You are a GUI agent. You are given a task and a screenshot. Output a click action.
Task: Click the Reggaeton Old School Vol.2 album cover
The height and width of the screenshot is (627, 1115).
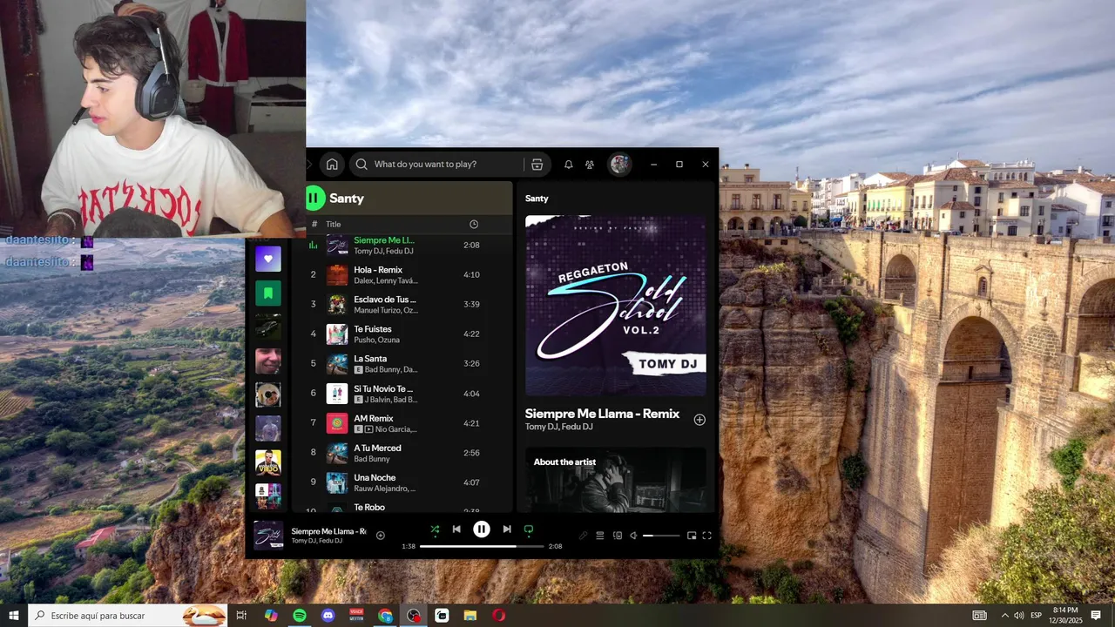click(x=616, y=306)
